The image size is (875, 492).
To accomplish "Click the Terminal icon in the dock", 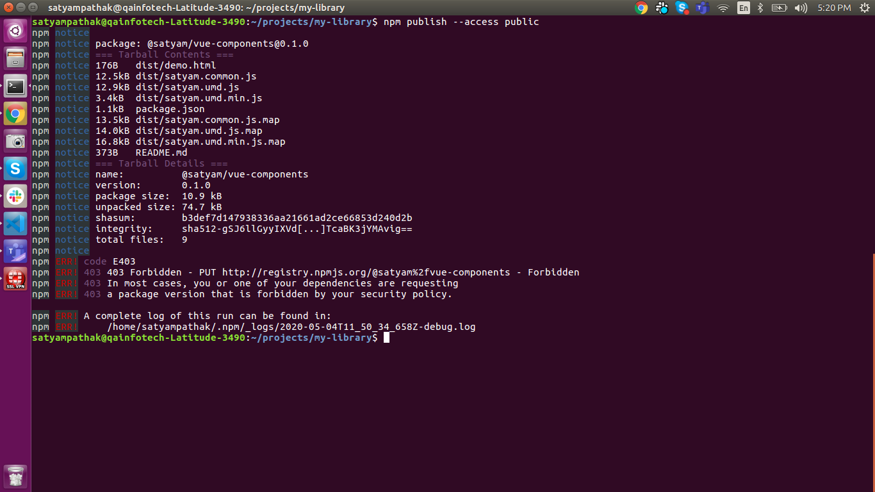I will [x=15, y=86].
